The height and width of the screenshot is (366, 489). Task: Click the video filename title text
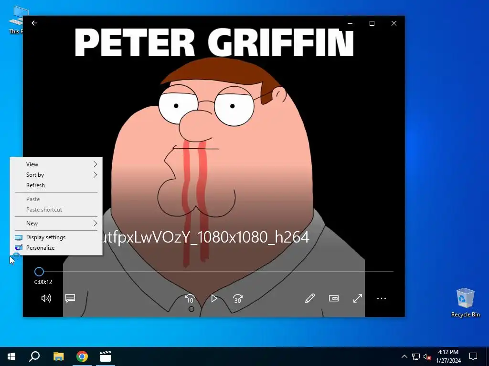tap(206, 237)
